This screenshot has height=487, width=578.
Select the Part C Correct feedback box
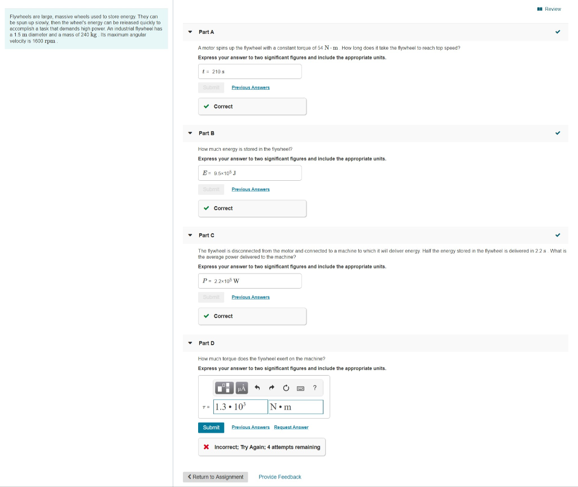[x=252, y=316]
